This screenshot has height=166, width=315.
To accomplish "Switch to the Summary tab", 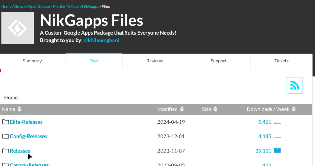I will coord(32,61).
